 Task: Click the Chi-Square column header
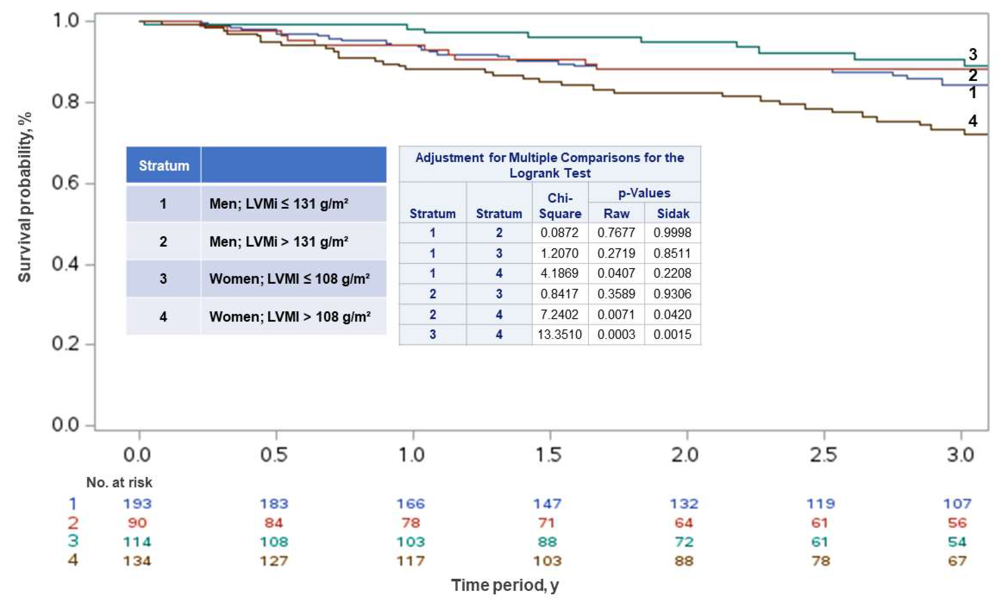[560, 206]
